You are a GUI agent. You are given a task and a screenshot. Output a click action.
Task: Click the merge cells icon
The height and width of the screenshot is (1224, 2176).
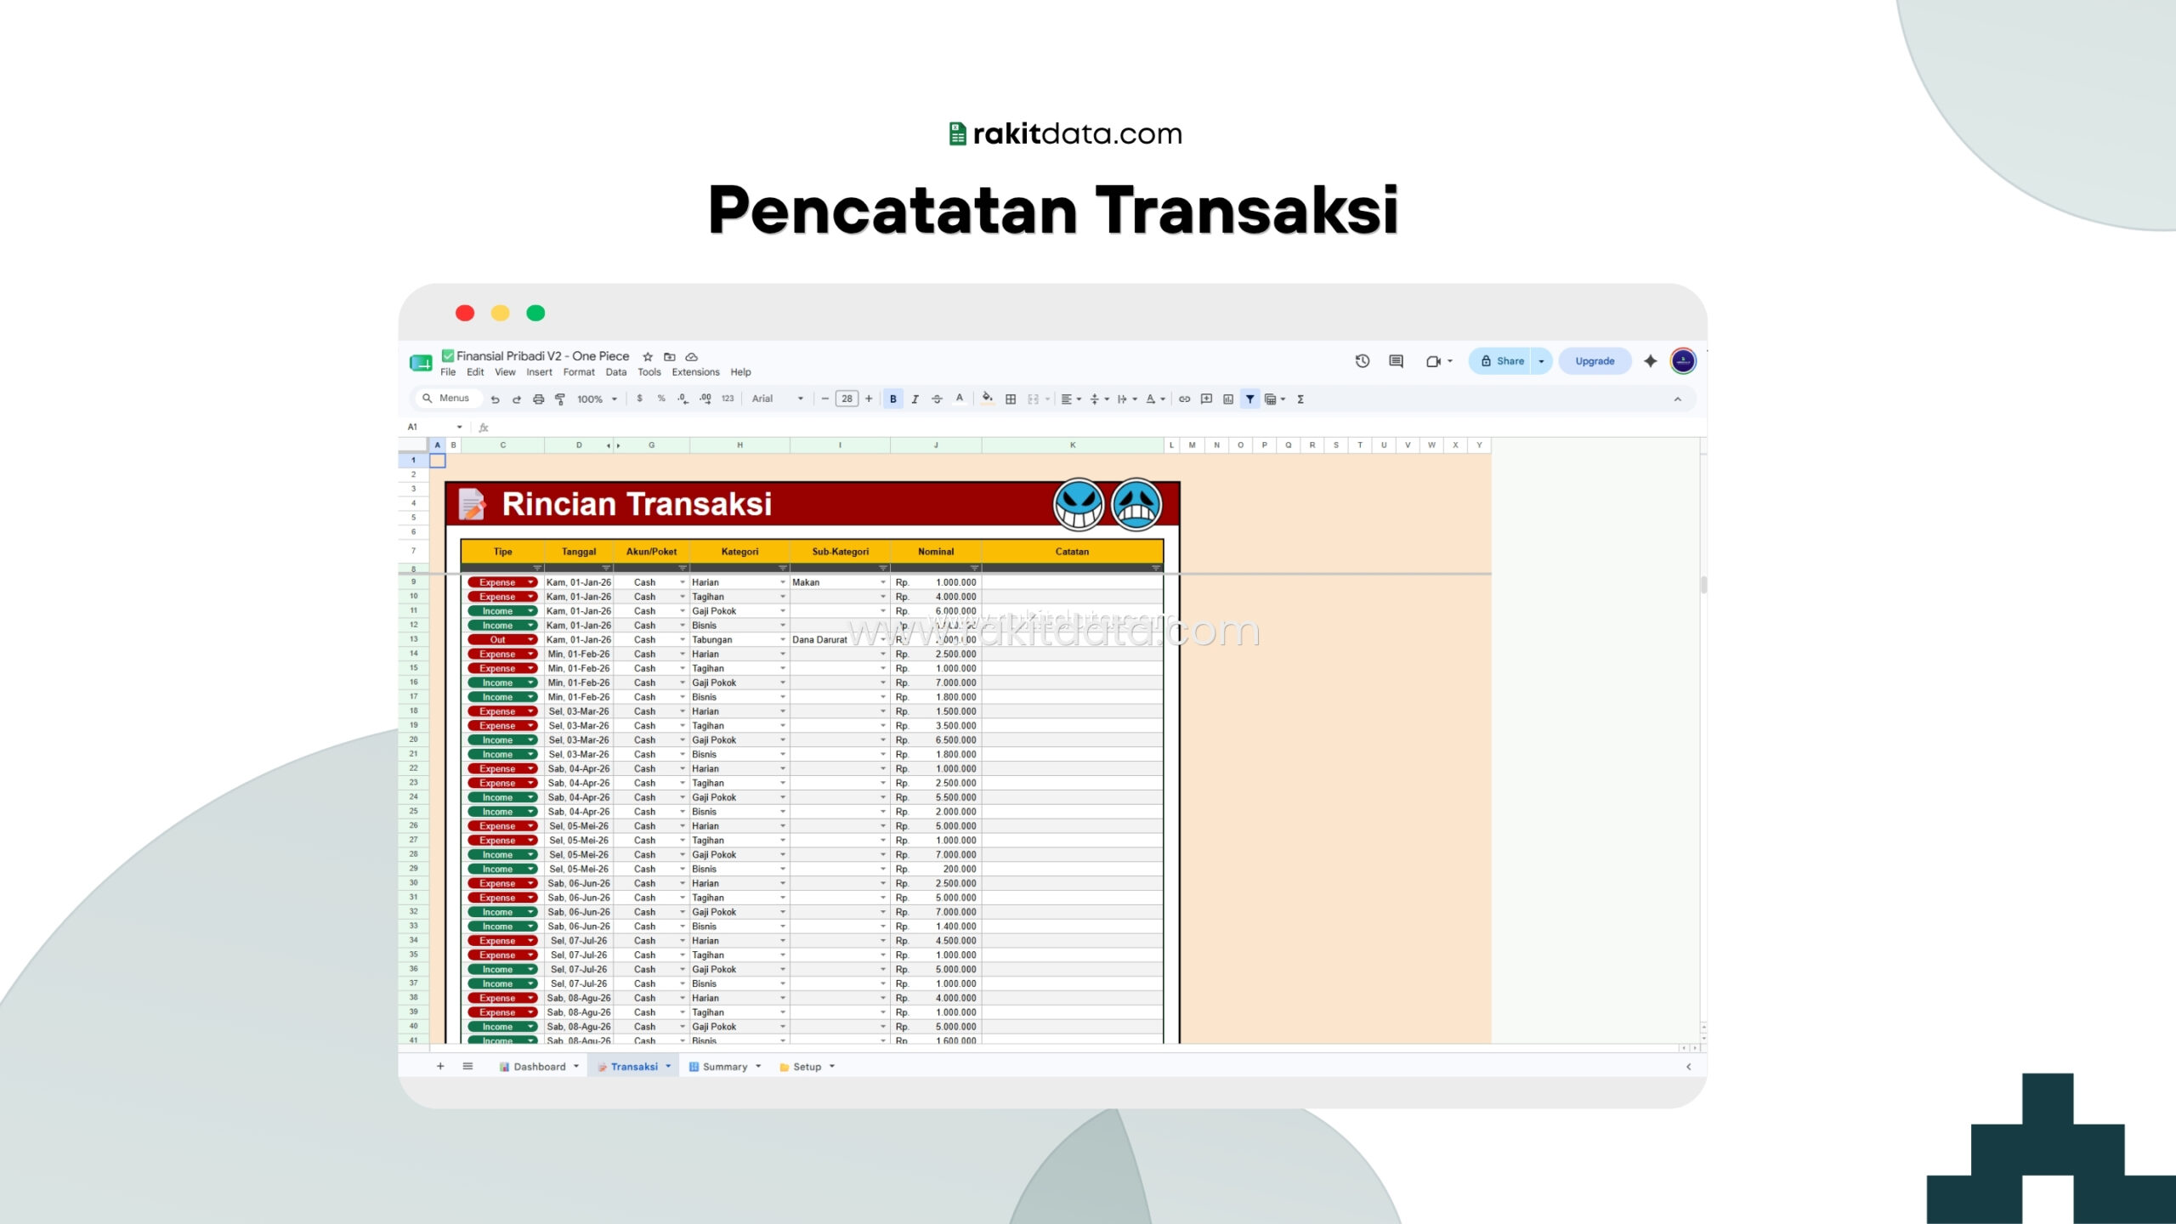(x=1033, y=399)
